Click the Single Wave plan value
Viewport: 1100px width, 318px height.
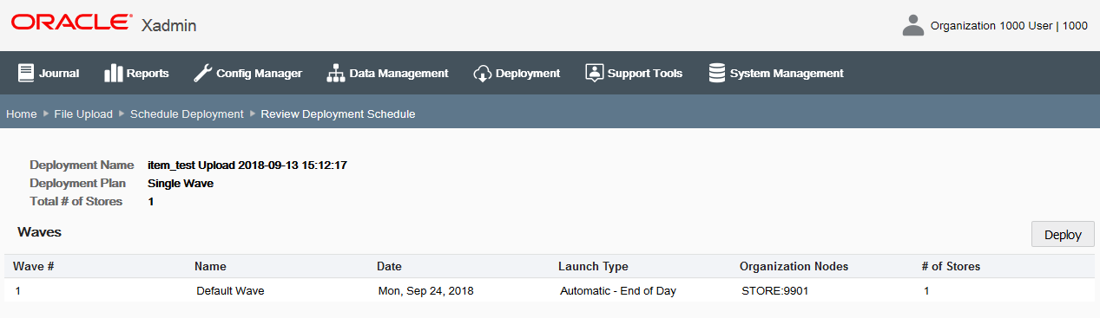(181, 183)
